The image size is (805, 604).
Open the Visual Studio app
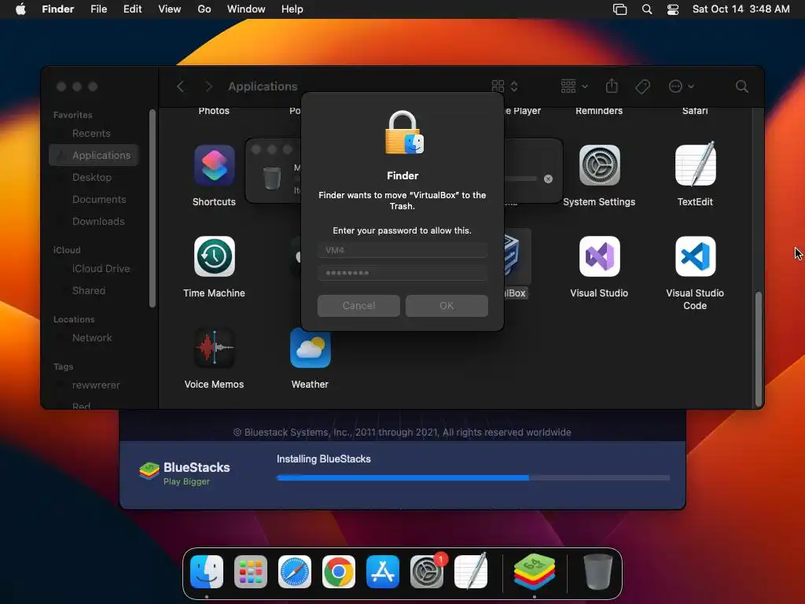point(599,256)
